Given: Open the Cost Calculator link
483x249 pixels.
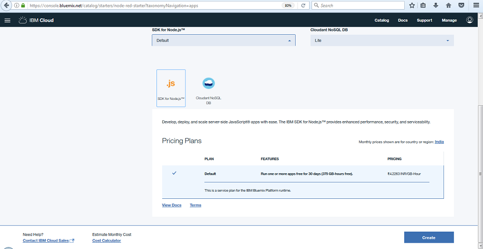Looking at the screenshot, I should point(107,241).
